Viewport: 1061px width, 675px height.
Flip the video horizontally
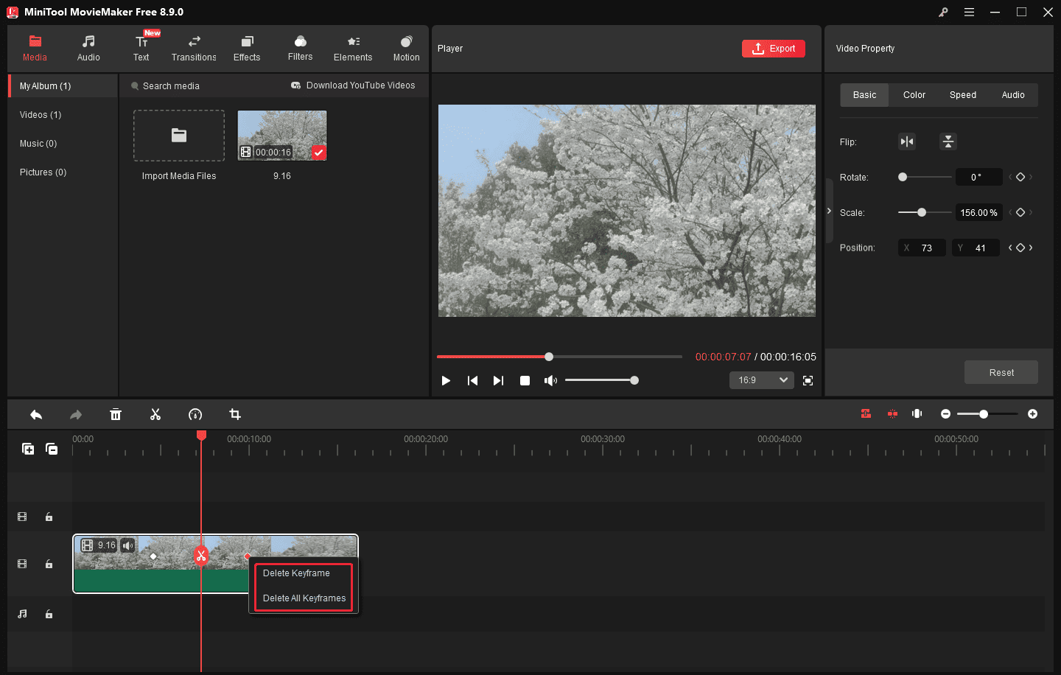point(907,141)
